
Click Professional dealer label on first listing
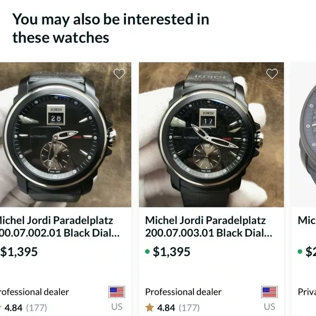tap(34, 292)
